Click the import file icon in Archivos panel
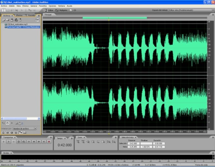215x167 pixels. [3, 20]
